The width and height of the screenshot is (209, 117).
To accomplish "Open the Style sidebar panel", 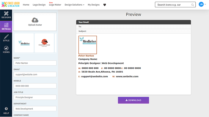I will (x=6, y=38).
